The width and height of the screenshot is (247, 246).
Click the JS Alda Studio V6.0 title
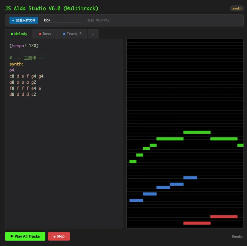tap(52, 8)
